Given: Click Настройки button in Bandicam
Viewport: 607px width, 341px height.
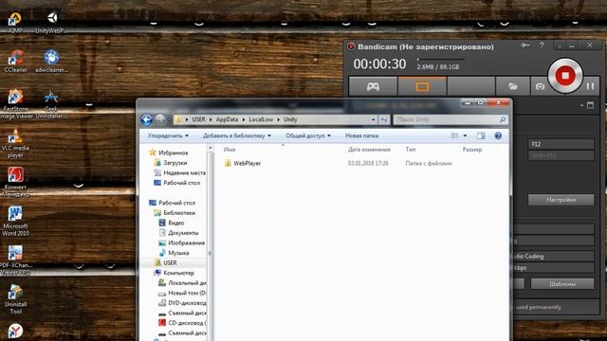Looking at the screenshot, I should (x=561, y=200).
